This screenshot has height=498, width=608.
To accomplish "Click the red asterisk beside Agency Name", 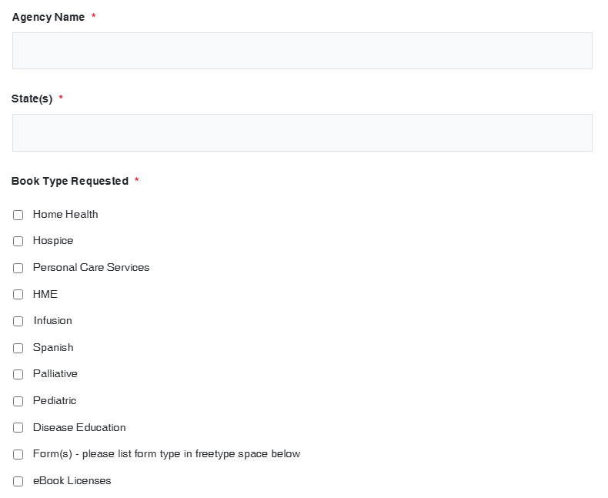I will coord(94,17).
